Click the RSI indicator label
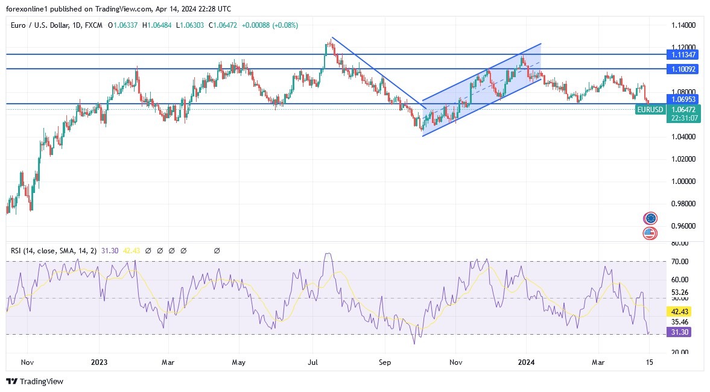710x392 pixels. pyautogui.click(x=14, y=250)
